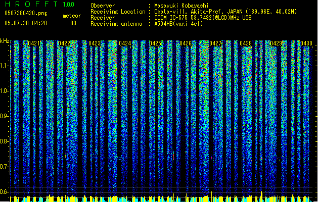318x202 pixels.
Task: Click the 0430 time marker
Action: point(306,43)
